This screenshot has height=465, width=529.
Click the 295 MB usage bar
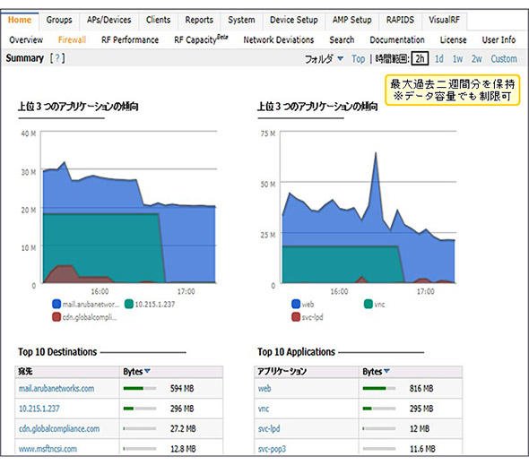(x=379, y=409)
